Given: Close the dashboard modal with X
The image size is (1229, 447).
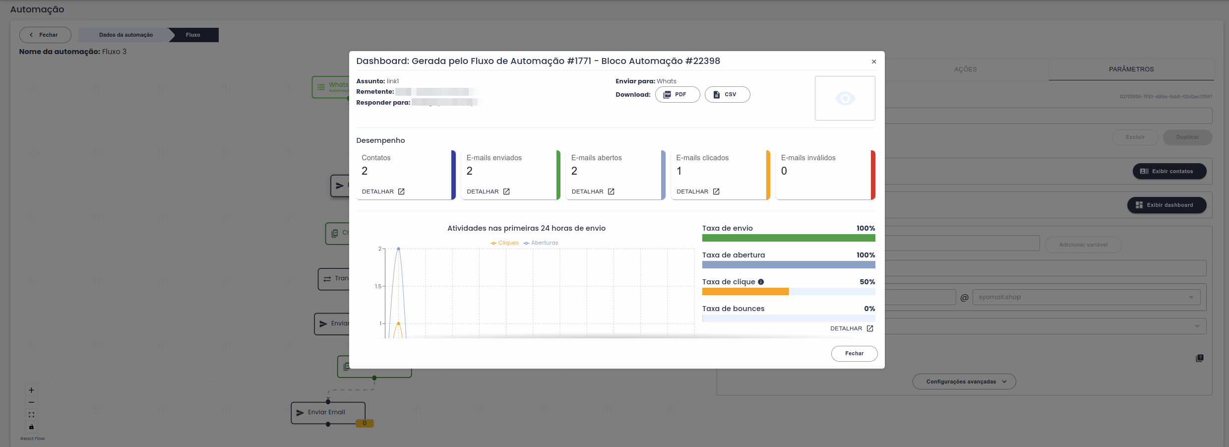Looking at the screenshot, I should [x=873, y=62].
